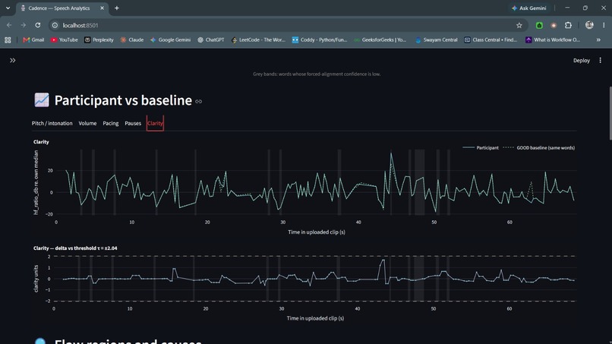
Task: Click the browser Back arrow
Action: [x=9, y=25]
